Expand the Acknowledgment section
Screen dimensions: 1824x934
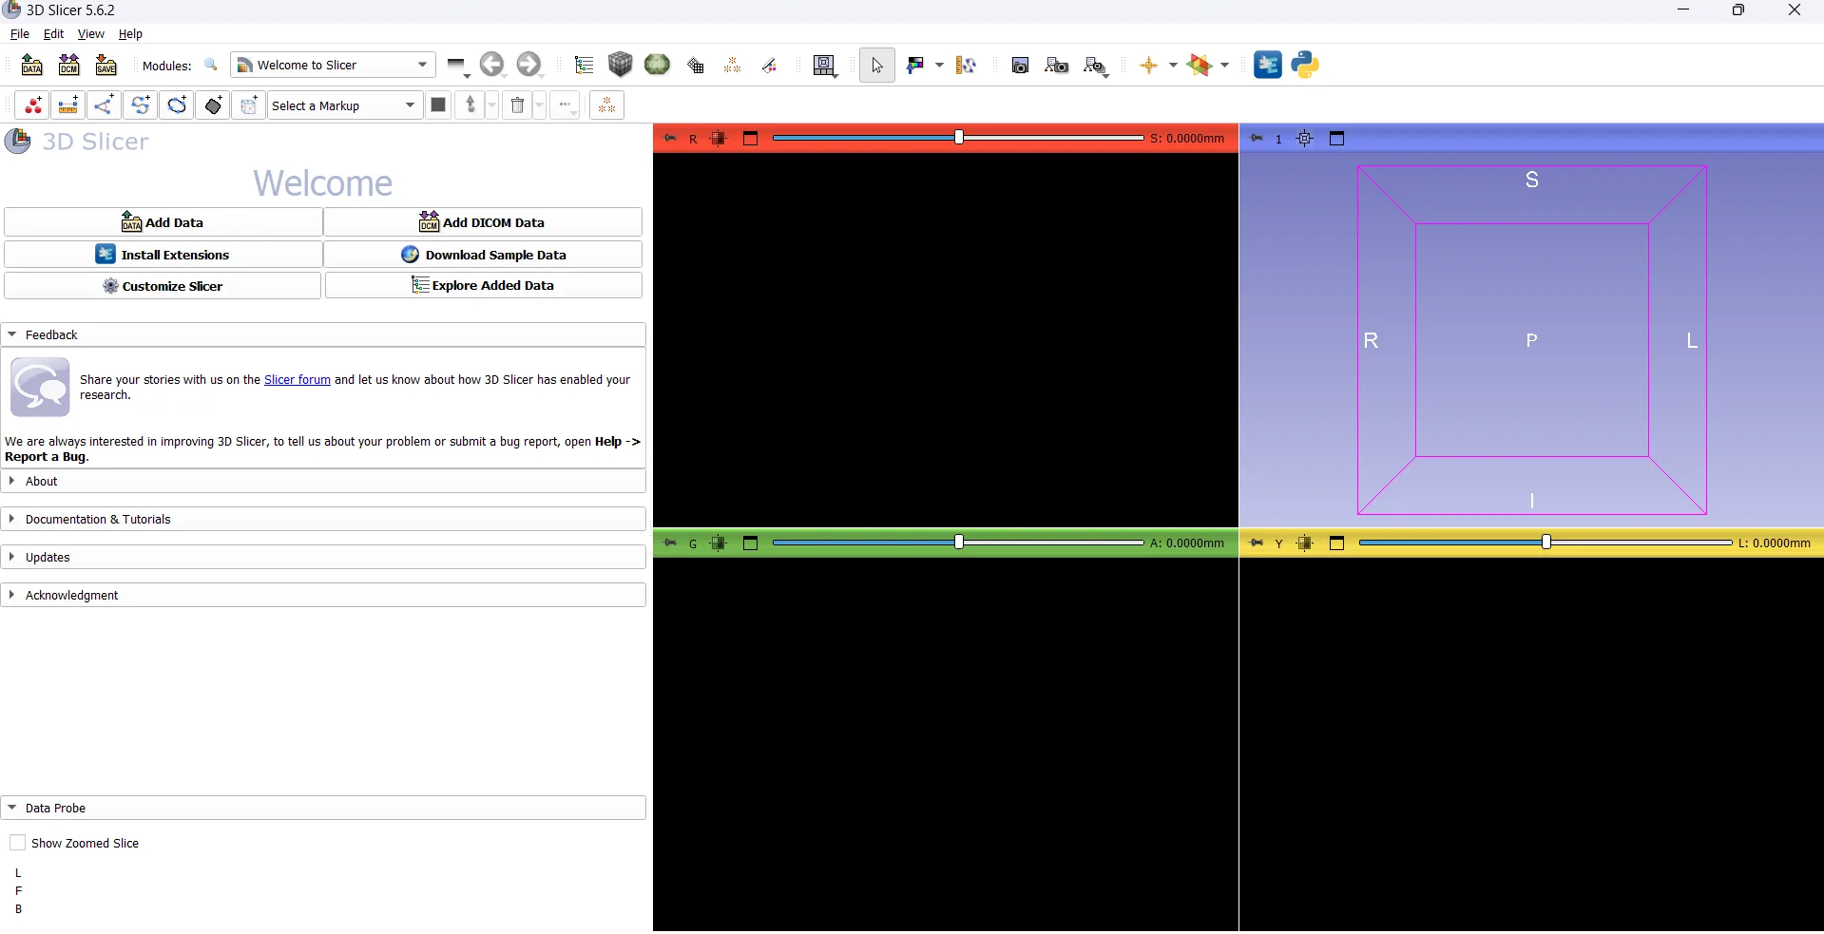point(323,595)
